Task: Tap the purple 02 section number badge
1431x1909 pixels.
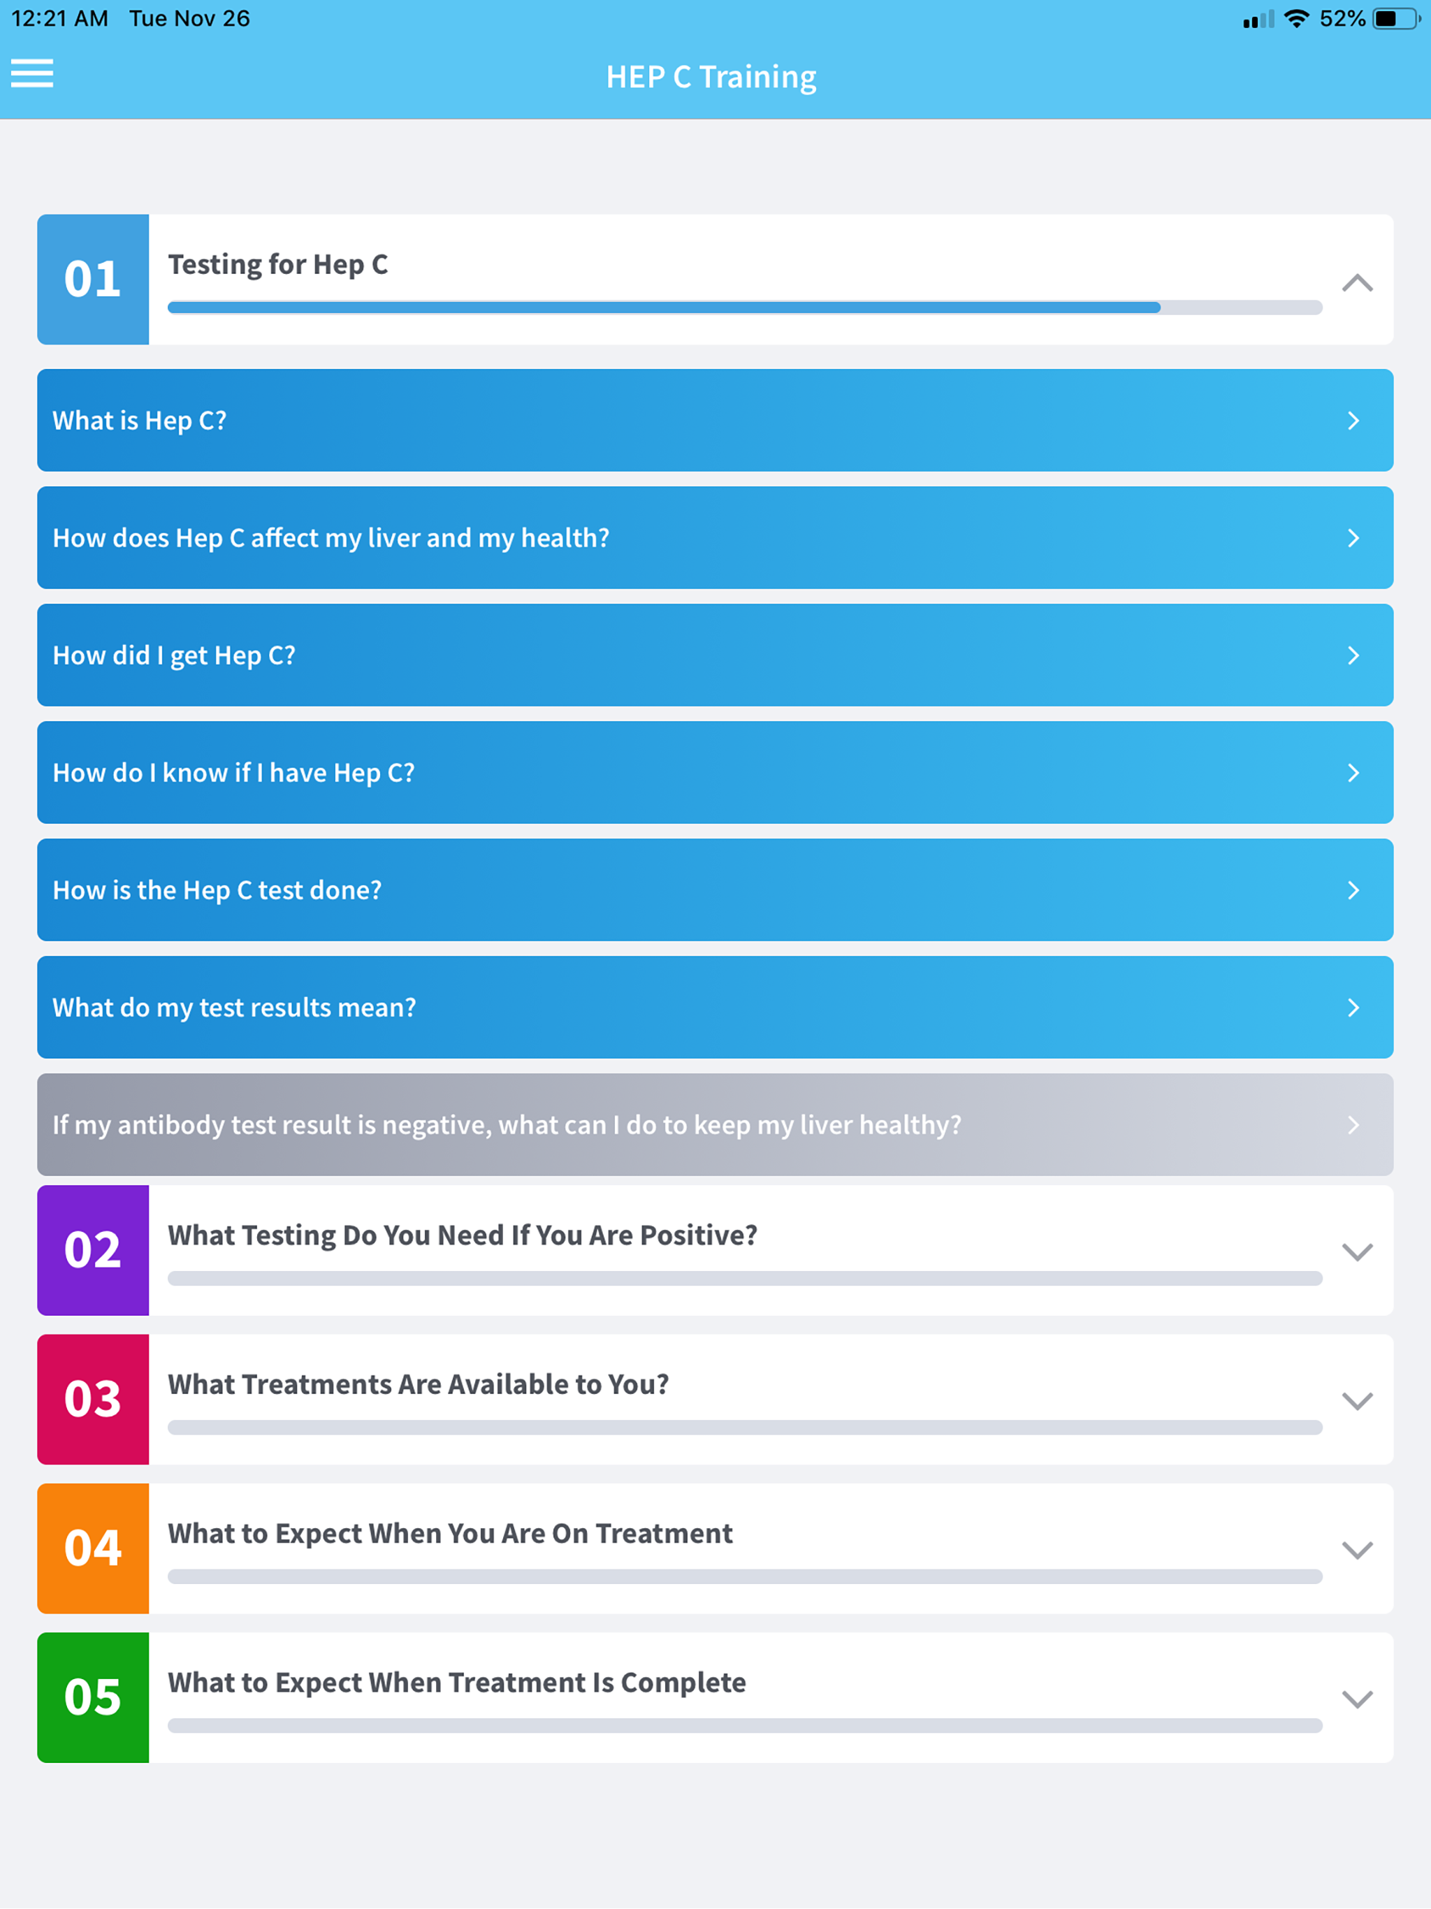Action: click(x=93, y=1251)
